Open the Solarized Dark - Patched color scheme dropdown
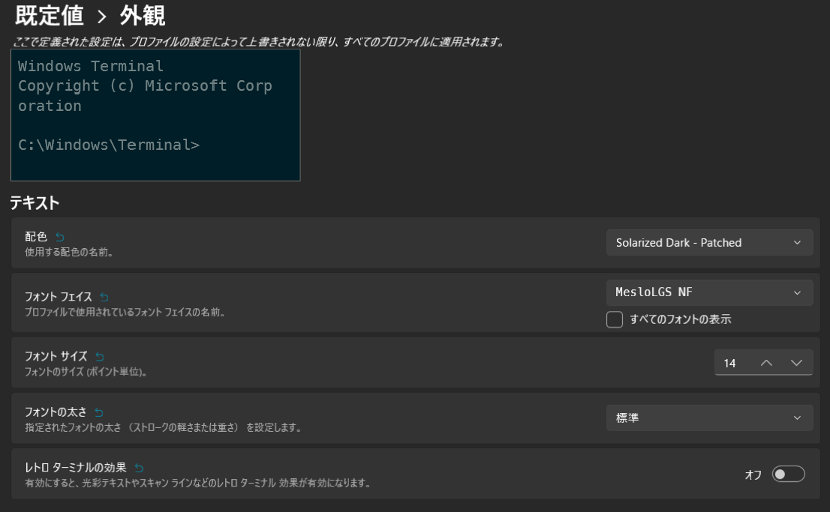This screenshot has width=830, height=512. tap(709, 243)
